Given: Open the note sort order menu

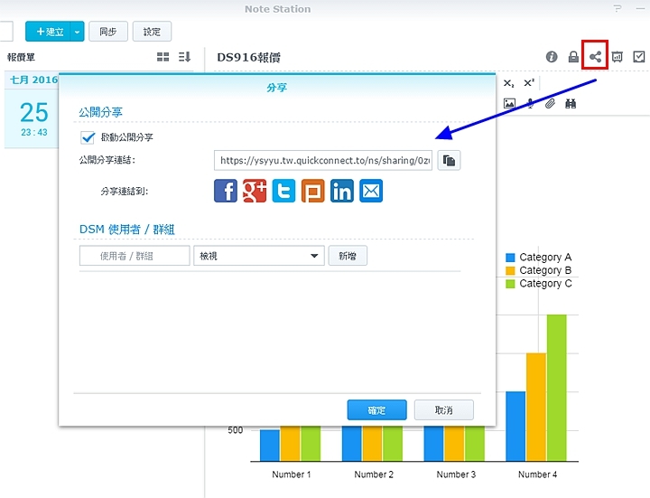Looking at the screenshot, I should (x=184, y=57).
